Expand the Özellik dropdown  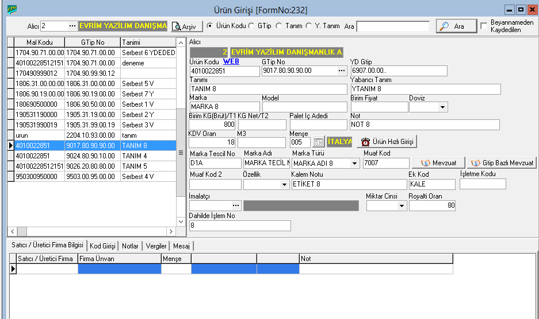pyautogui.click(x=284, y=185)
